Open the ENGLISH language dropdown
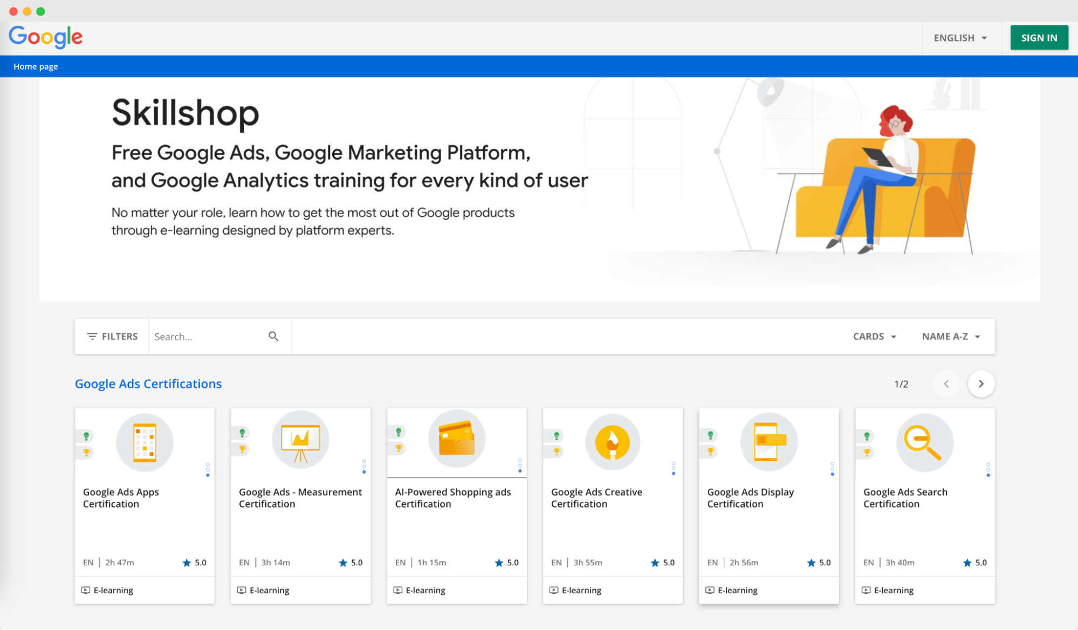Viewport: 1078px width, 630px height. (x=960, y=38)
